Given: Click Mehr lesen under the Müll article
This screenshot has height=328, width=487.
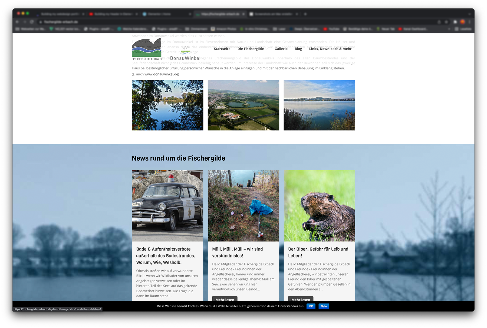Looking at the screenshot, I should tap(225, 299).
